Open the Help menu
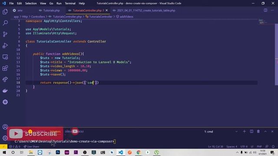Image resolution: width=278 pixels, height=156 pixels. click(x=82, y=3)
